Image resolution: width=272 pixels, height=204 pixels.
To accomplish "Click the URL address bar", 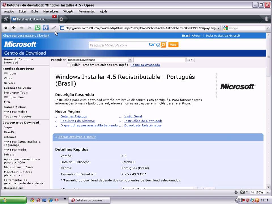I will [140, 28].
